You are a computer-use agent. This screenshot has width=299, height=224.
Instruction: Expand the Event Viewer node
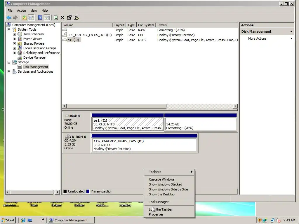click(15, 39)
